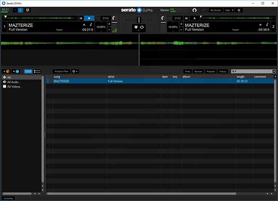This screenshot has height=201, width=278.
Task: Select All Videos... in the sidebar
Action: click(22, 87)
